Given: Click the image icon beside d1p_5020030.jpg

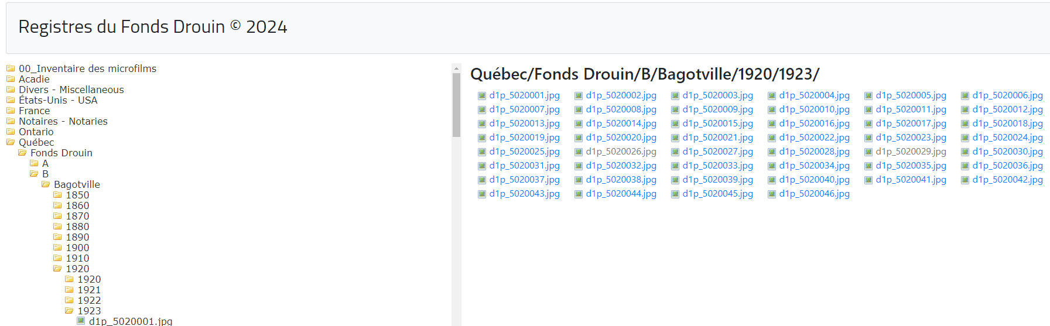Looking at the screenshot, I should coord(965,152).
